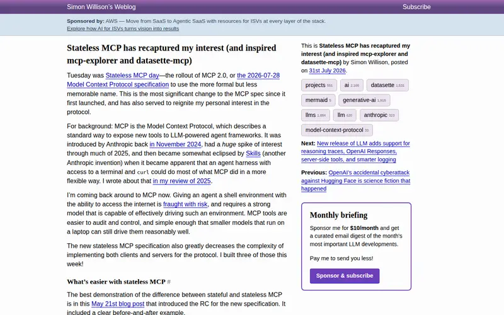
Task: Select the 'model-context-protocol' tag
Action: pyautogui.click(x=337, y=130)
